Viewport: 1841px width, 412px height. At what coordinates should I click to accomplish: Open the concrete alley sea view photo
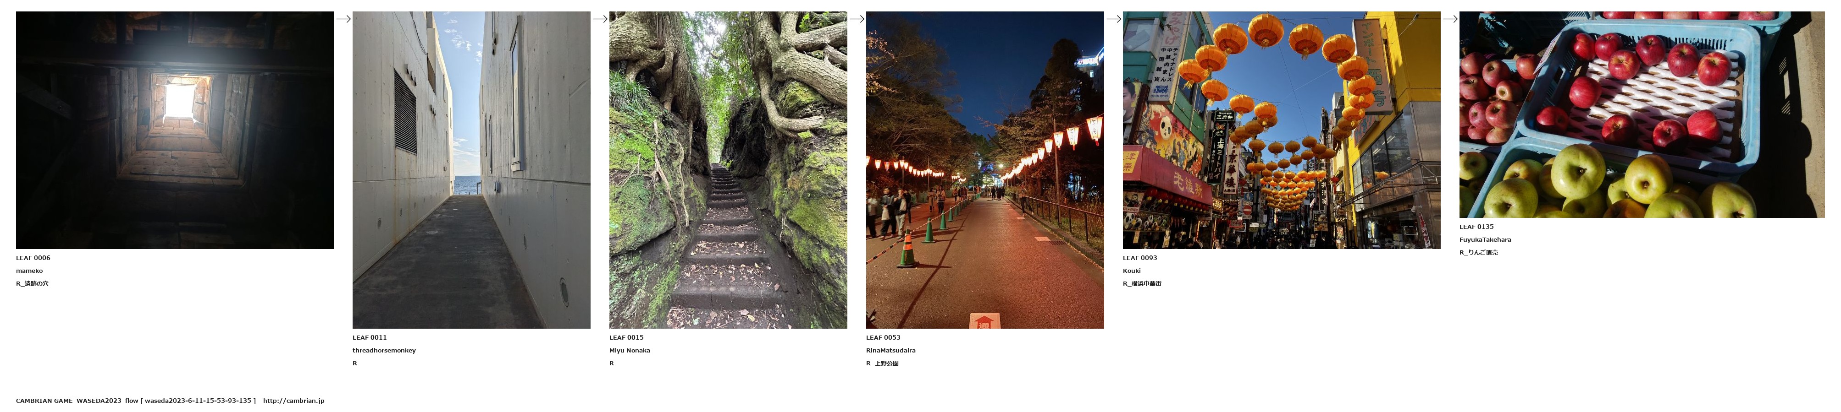[471, 170]
